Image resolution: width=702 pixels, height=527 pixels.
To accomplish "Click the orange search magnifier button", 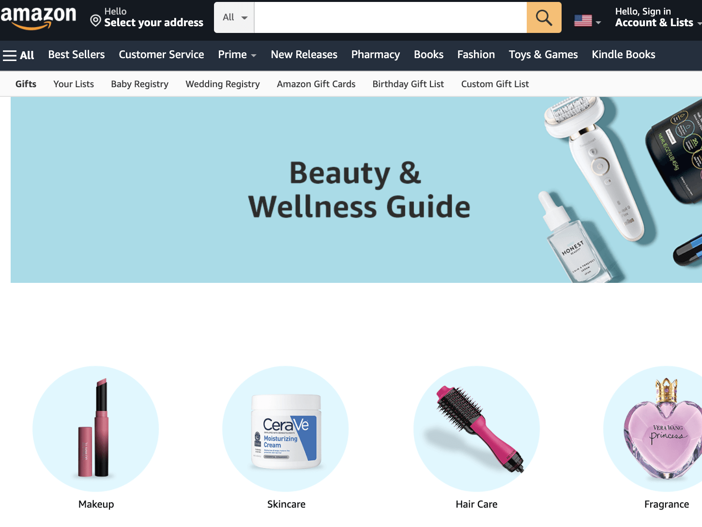I will [x=544, y=17].
